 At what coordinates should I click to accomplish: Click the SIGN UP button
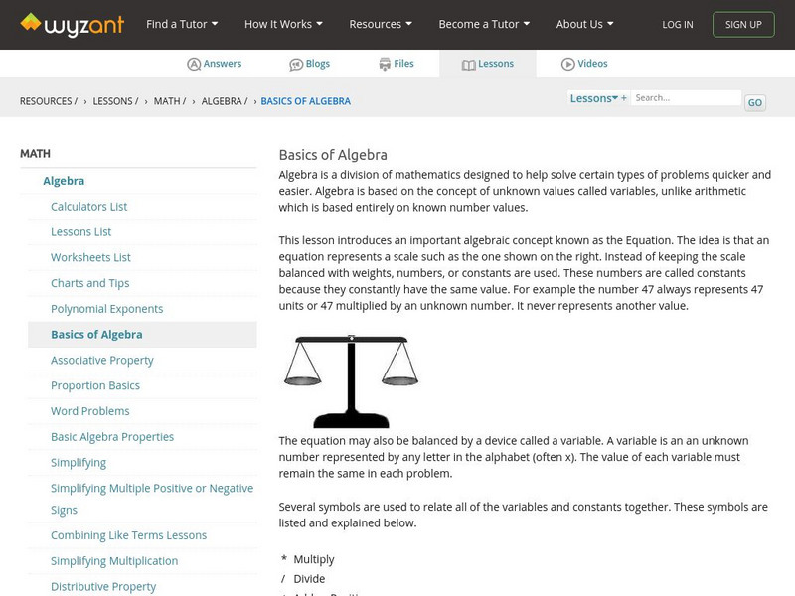click(743, 24)
